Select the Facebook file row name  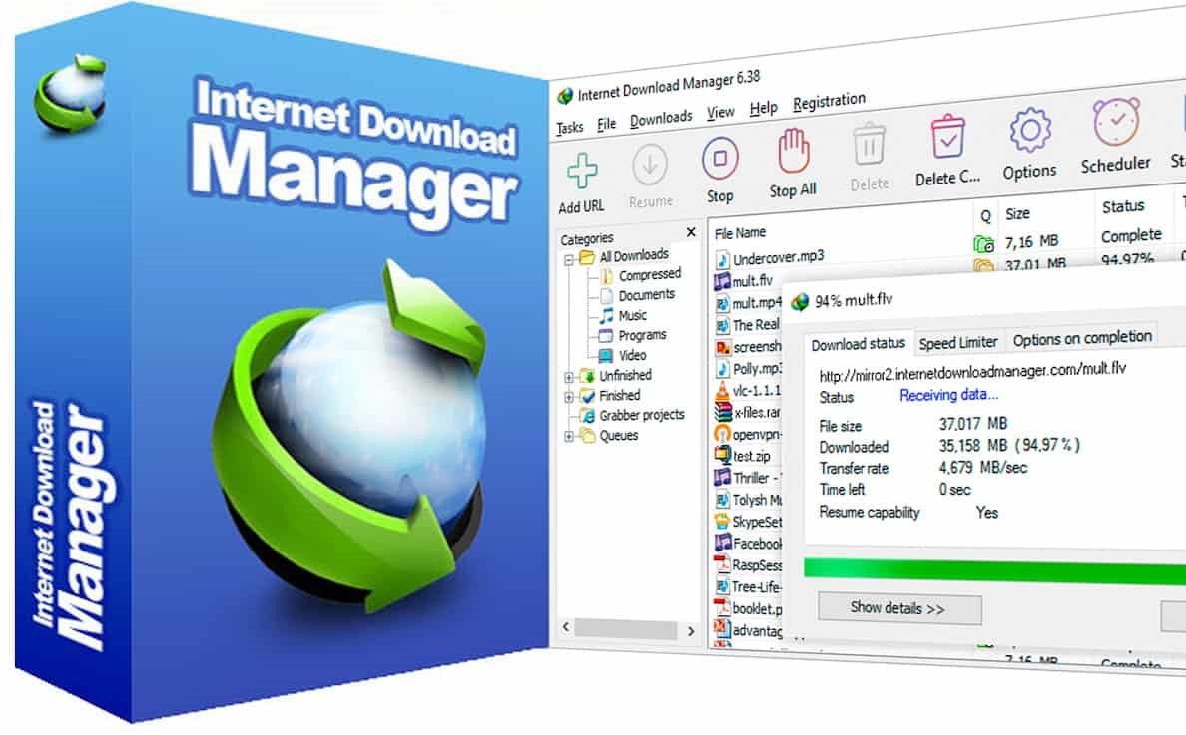[757, 544]
